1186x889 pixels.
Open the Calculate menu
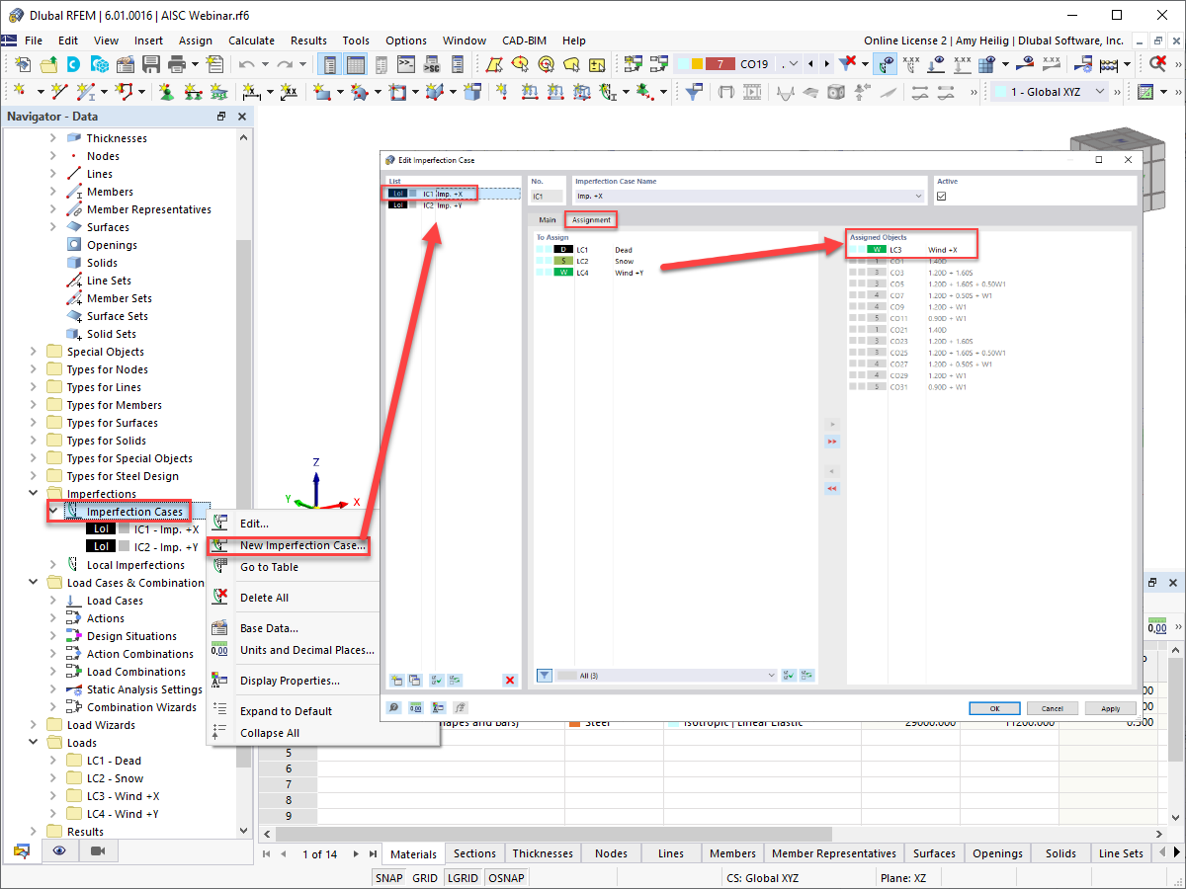[251, 40]
